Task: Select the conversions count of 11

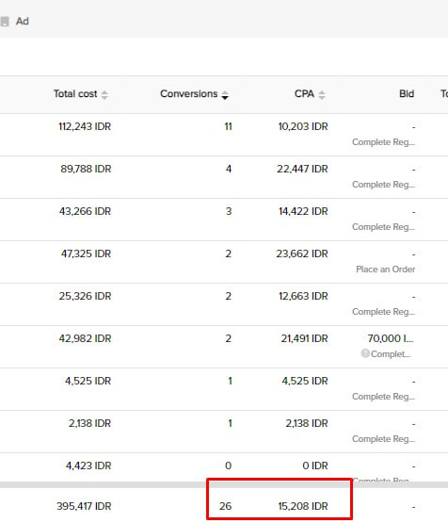Action: pyautogui.click(x=228, y=126)
